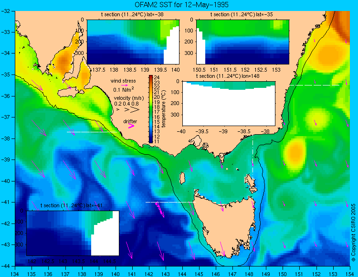Click the 134 longitude label on the bottom axis
This screenshot has height=277, width=358.
[15, 274]
